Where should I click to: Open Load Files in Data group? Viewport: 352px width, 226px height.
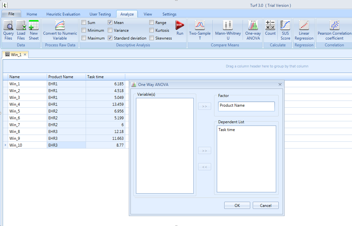pyautogui.click(x=21, y=30)
